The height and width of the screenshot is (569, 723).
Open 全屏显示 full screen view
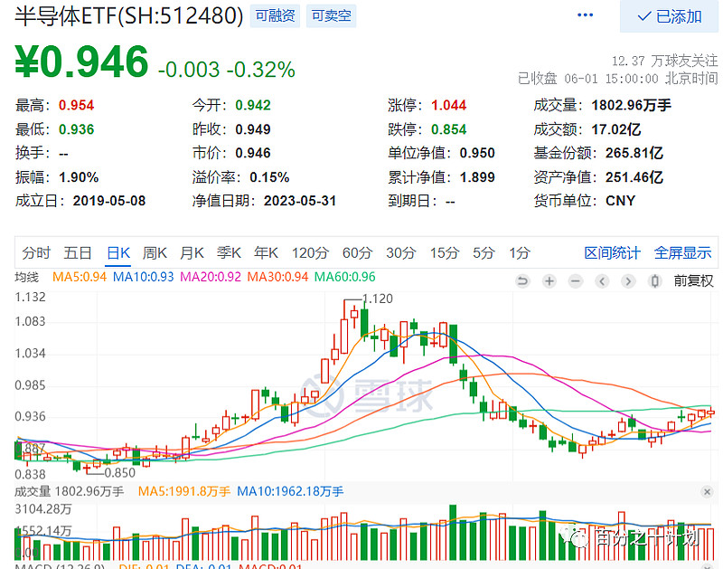pos(682,253)
